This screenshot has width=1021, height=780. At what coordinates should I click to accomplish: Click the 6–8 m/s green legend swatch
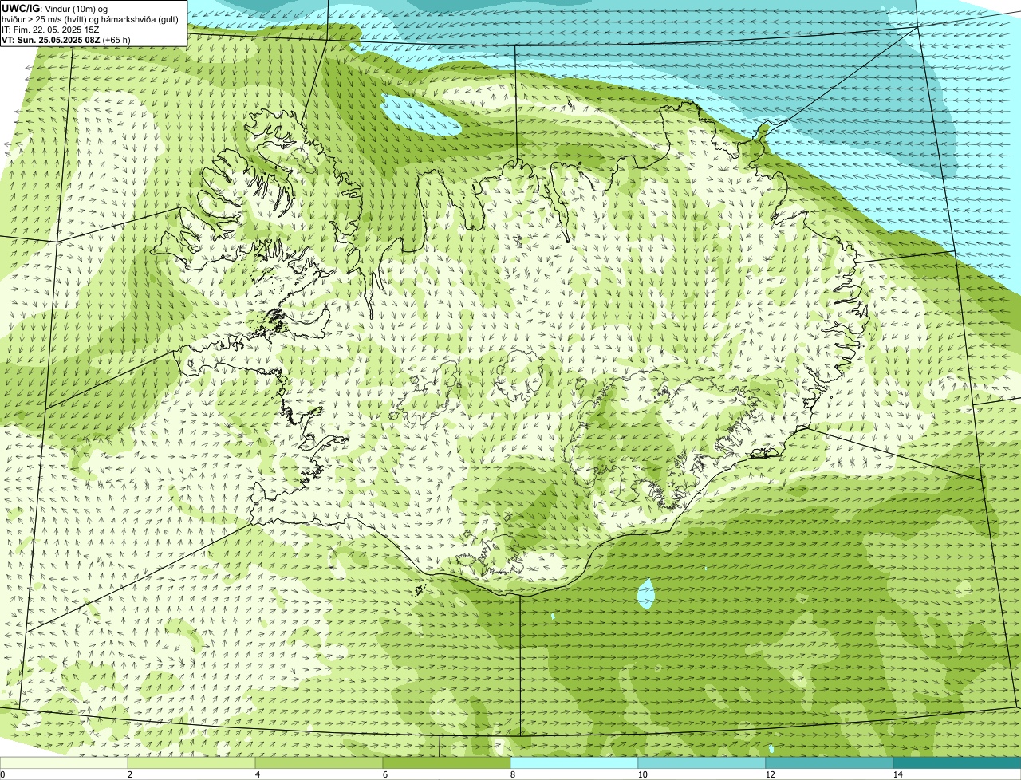(x=447, y=763)
